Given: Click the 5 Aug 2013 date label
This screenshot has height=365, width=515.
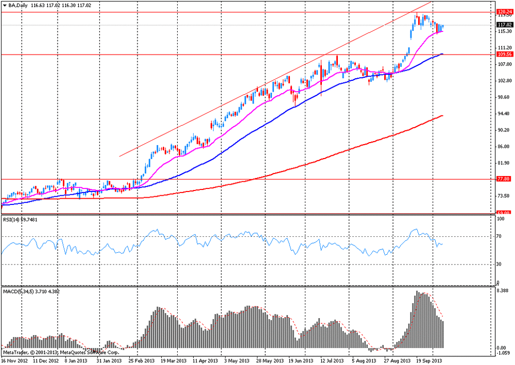Looking at the screenshot, I should (364, 361).
